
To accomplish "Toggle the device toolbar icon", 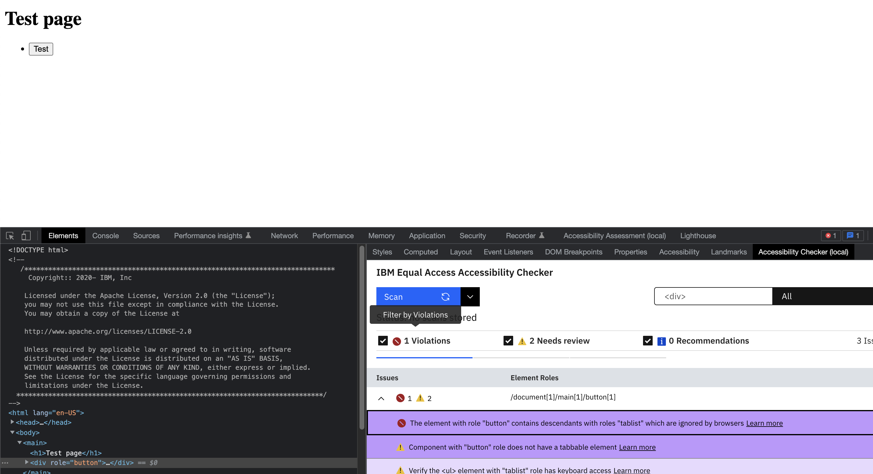I will pos(26,235).
